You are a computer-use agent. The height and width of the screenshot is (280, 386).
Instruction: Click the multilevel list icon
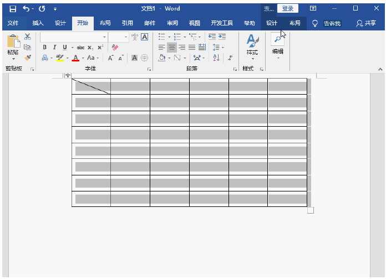pyautogui.click(x=193, y=37)
